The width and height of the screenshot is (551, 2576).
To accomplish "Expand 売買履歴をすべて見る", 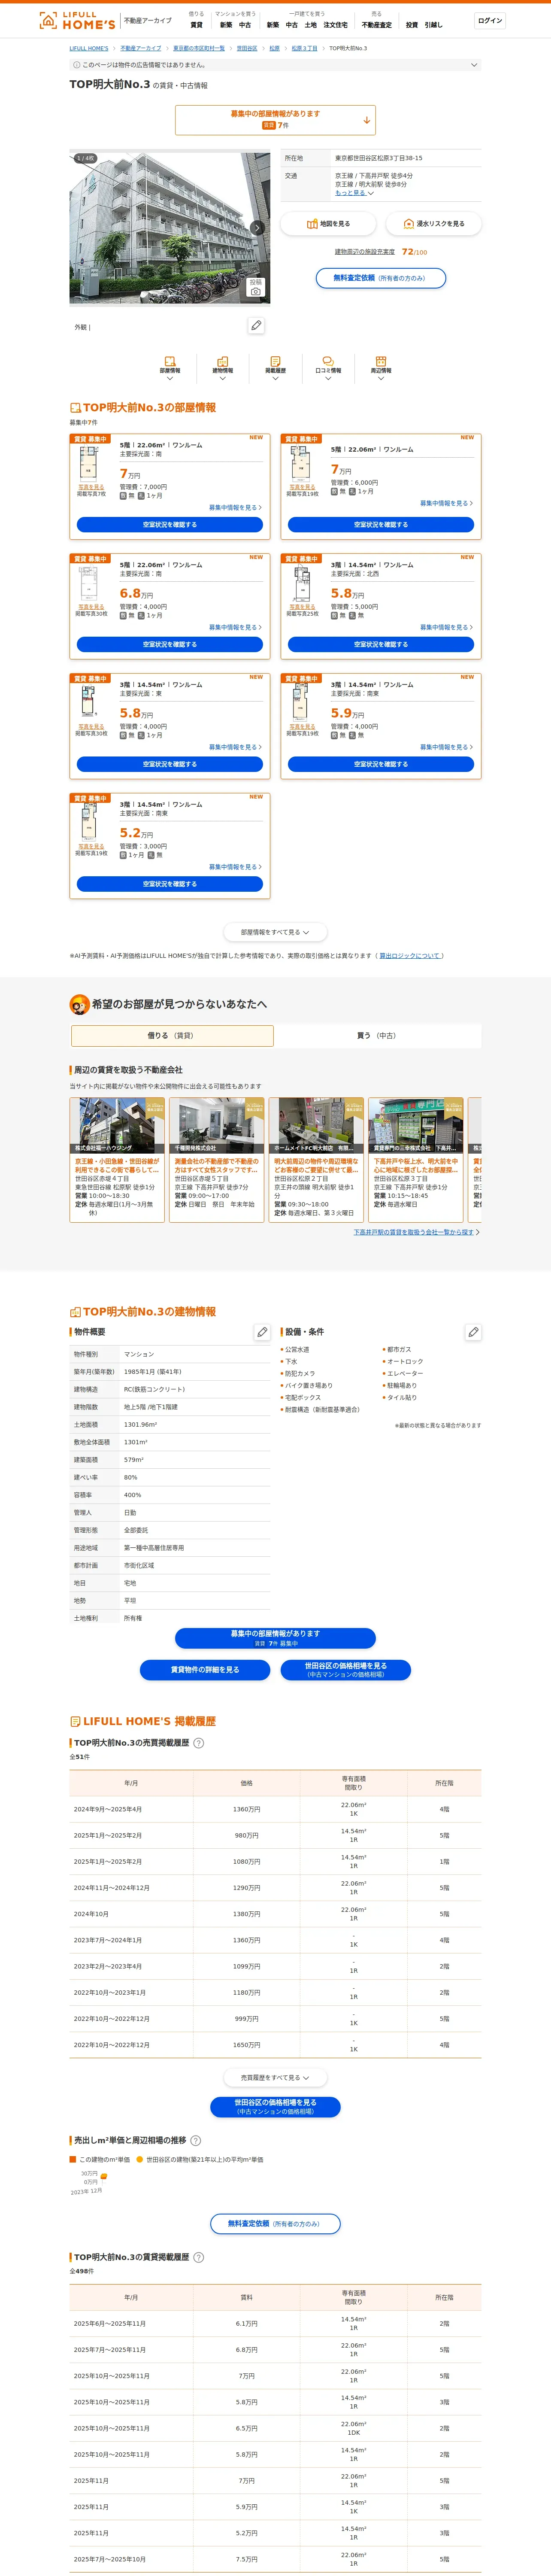I will tap(275, 2077).
